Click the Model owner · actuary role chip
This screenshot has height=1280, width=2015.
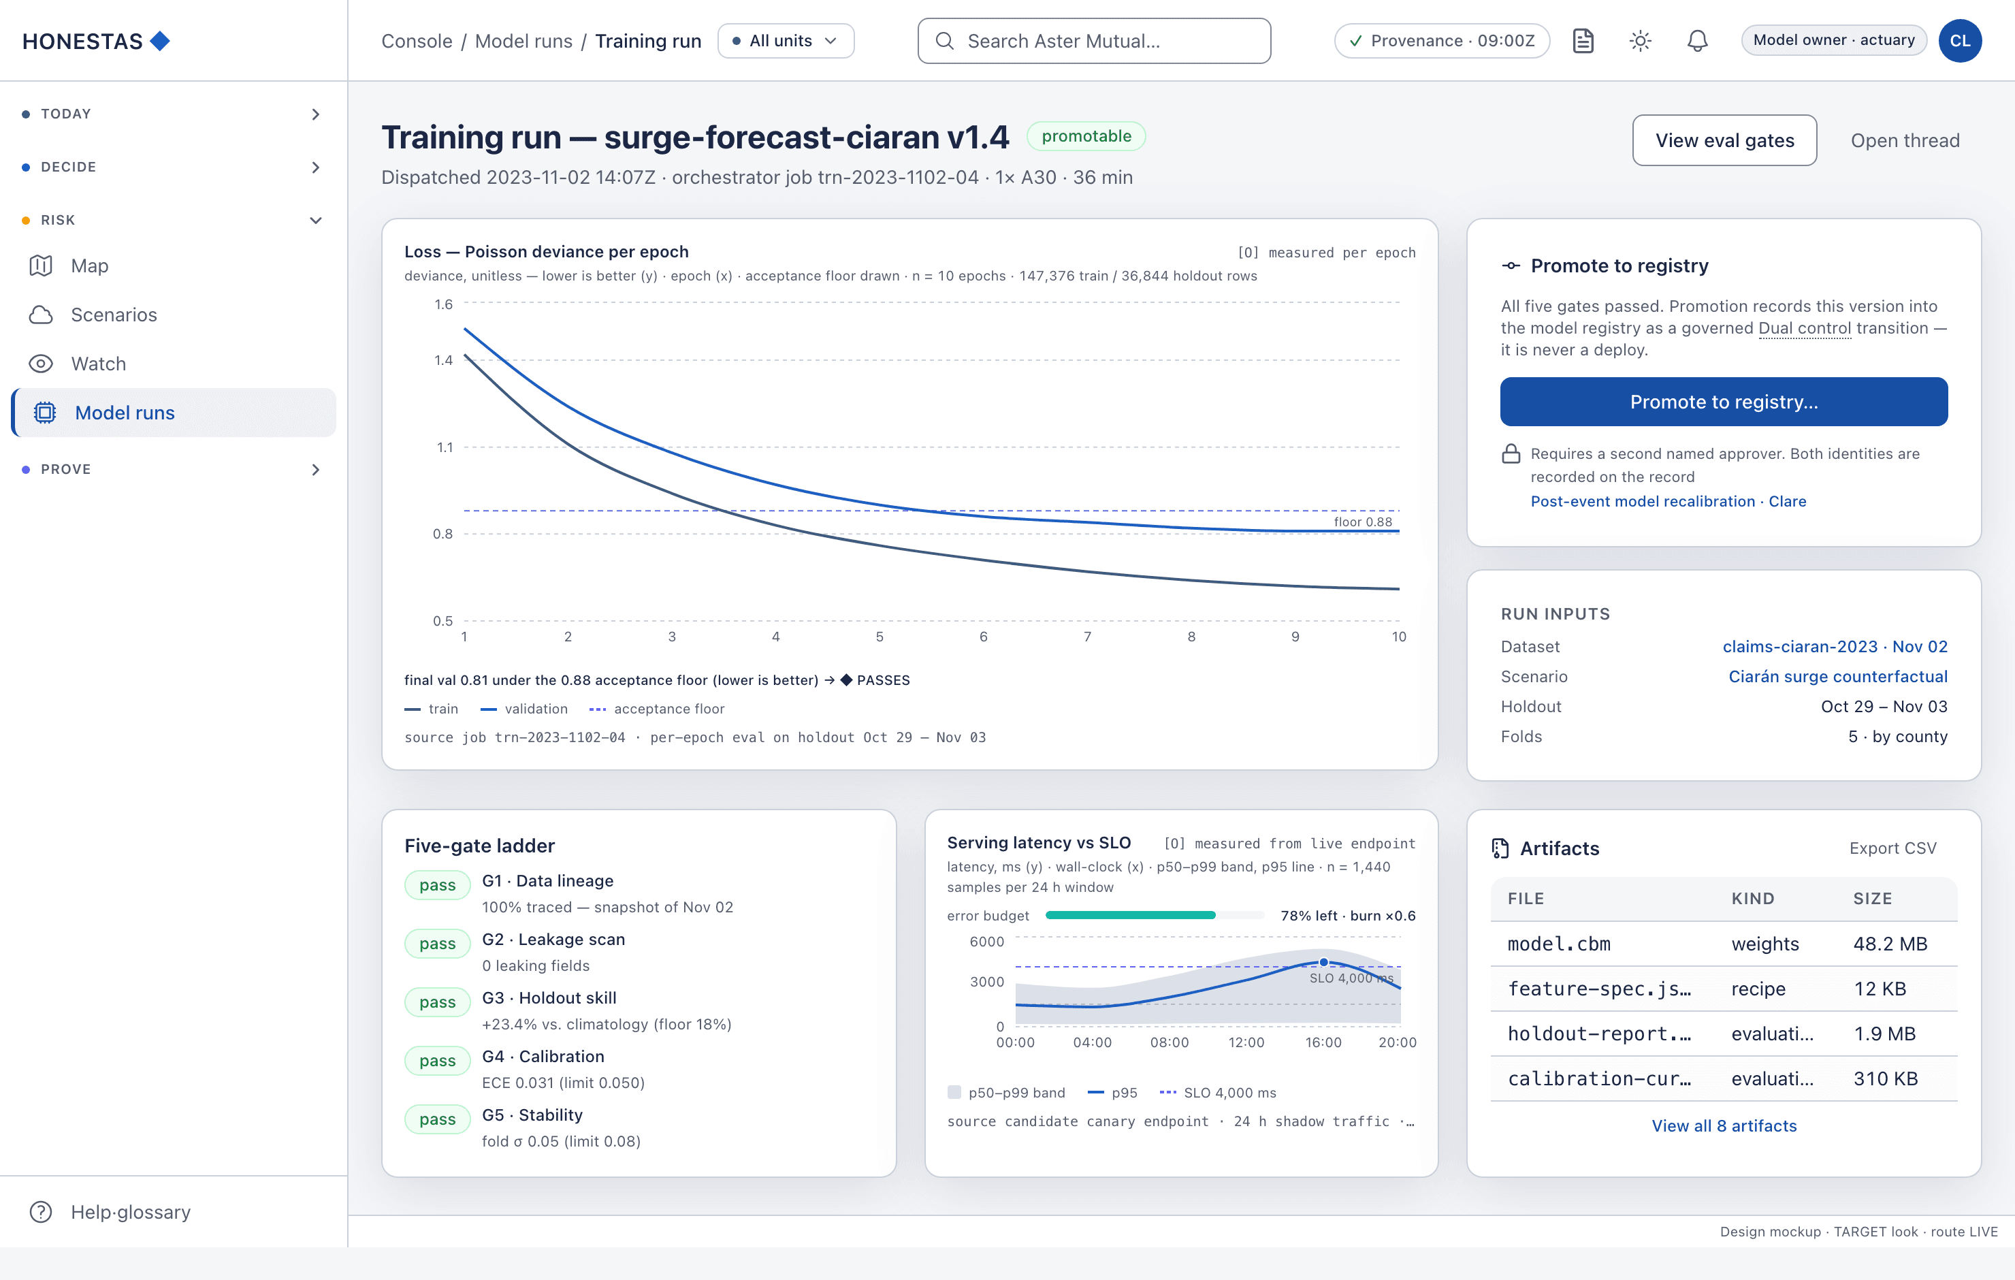click(x=1833, y=39)
